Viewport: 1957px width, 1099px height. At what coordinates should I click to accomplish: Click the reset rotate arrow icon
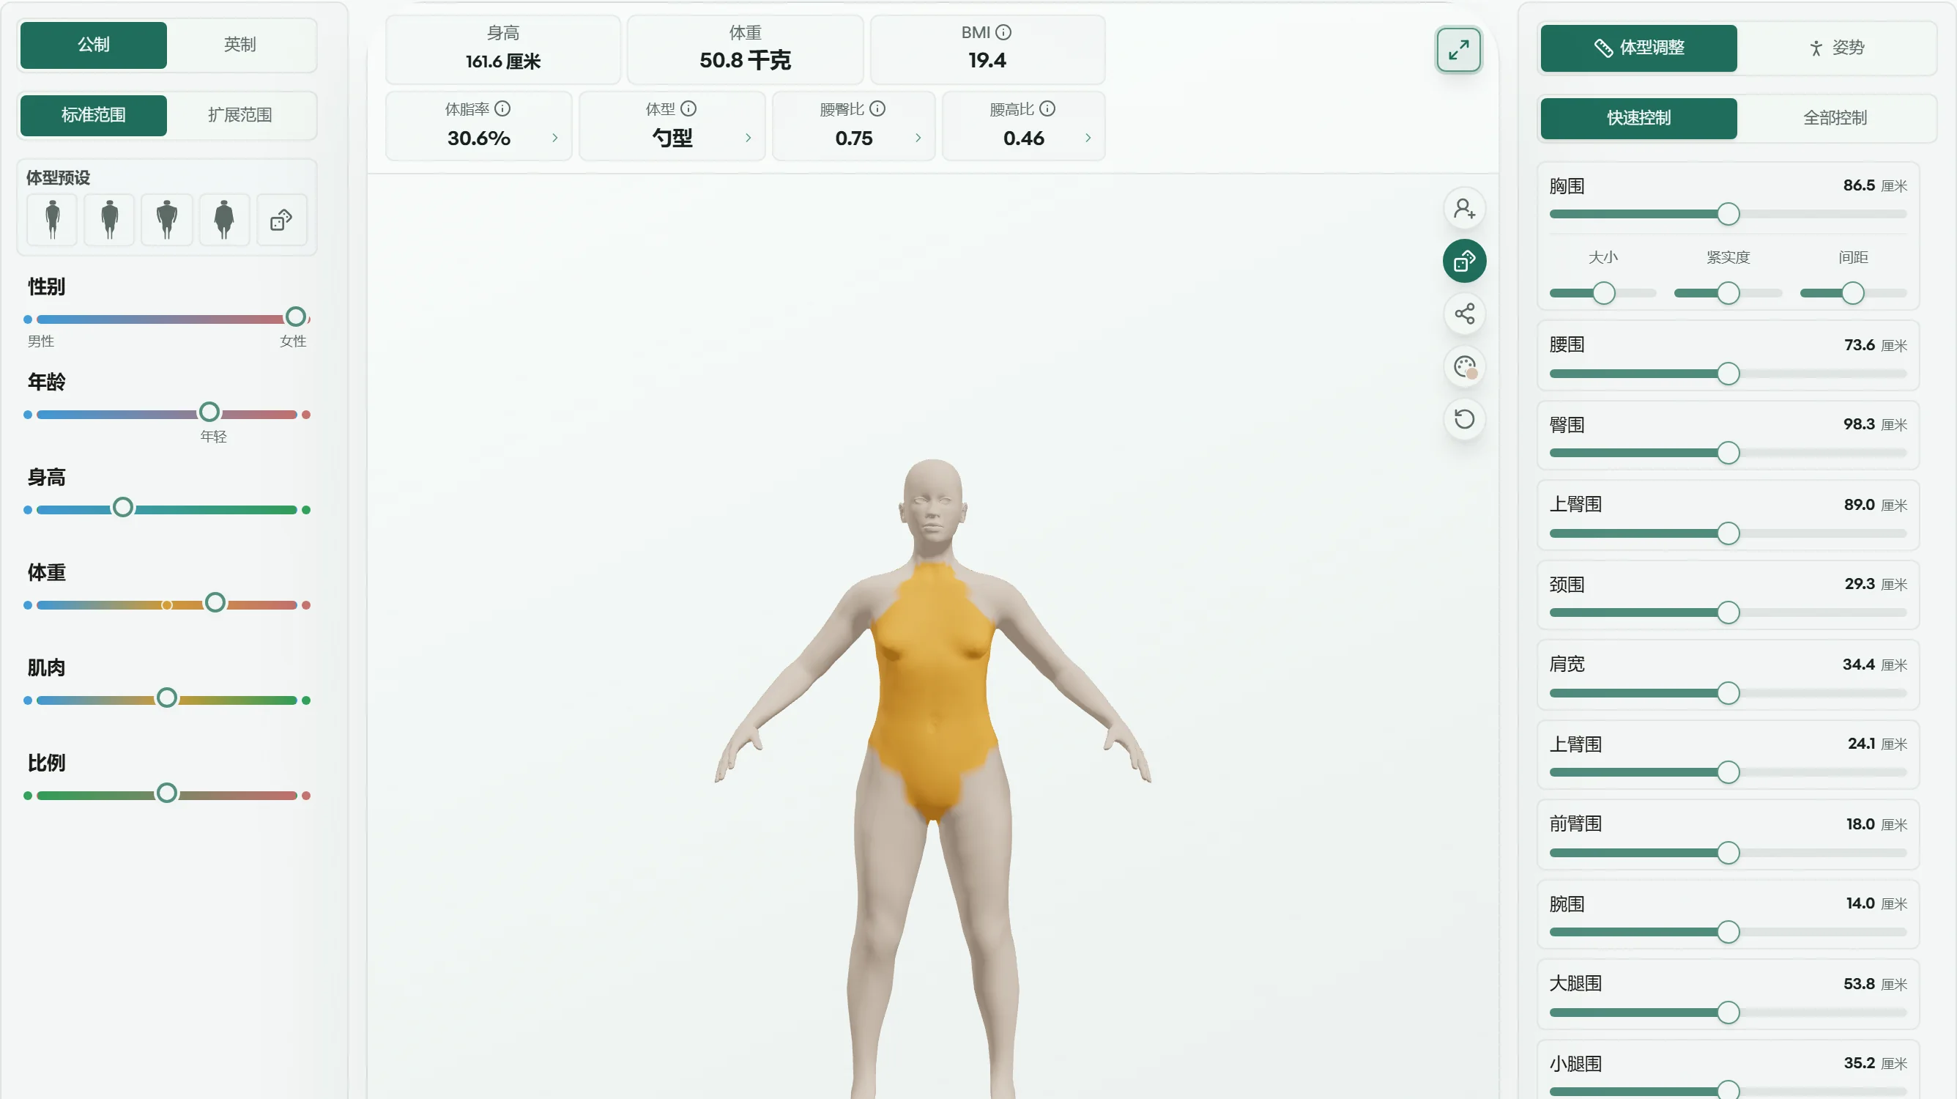click(1464, 419)
